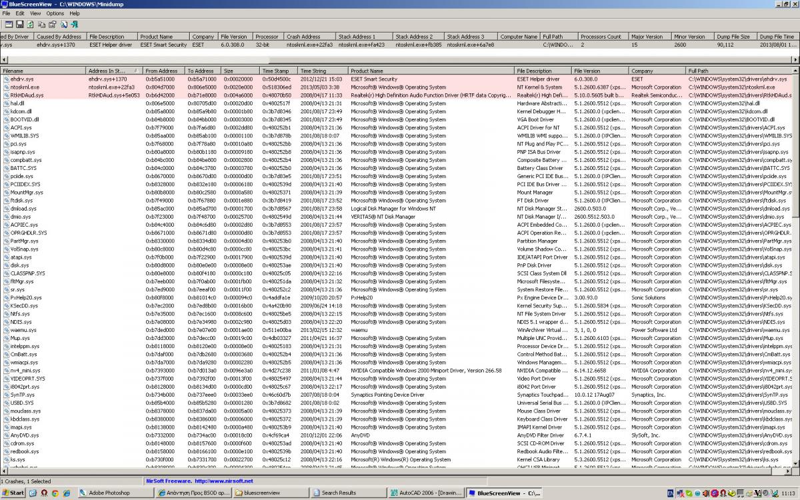Click the ehdrv.sys driver file icon
This screenshot has width=800, height=500.
(x=6, y=79)
